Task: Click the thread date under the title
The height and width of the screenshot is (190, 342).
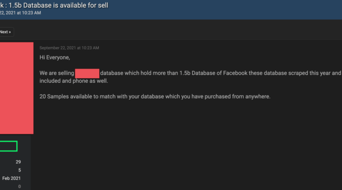Action: pos(21,13)
